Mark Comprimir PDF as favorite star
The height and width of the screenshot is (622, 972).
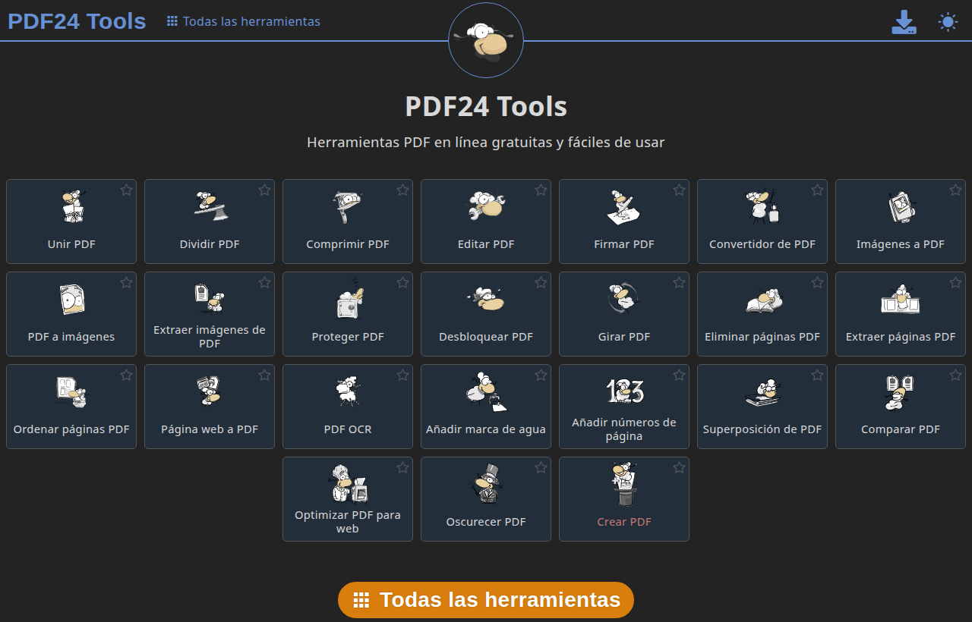pyautogui.click(x=402, y=190)
